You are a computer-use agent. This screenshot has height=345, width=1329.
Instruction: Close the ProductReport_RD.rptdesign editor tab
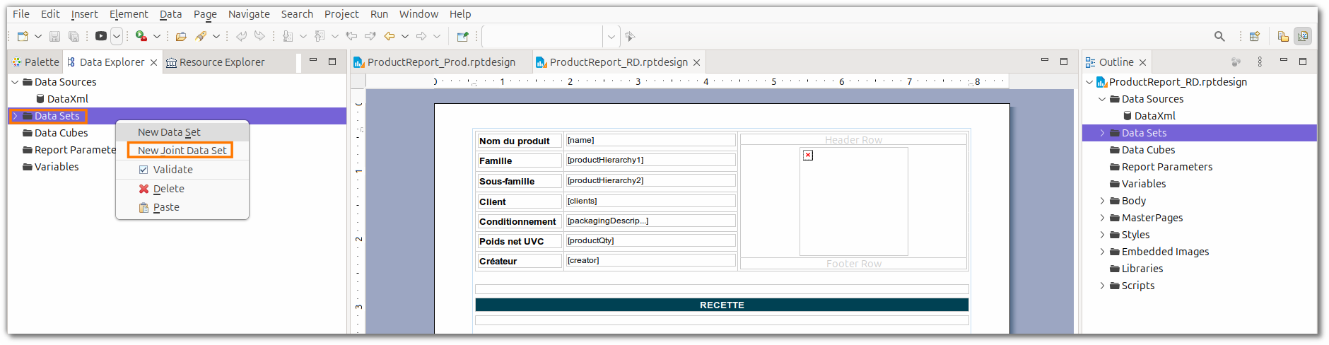tap(696, 63)
